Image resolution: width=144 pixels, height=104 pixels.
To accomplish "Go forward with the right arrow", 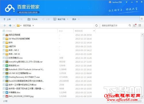I will tap(10, 25).
